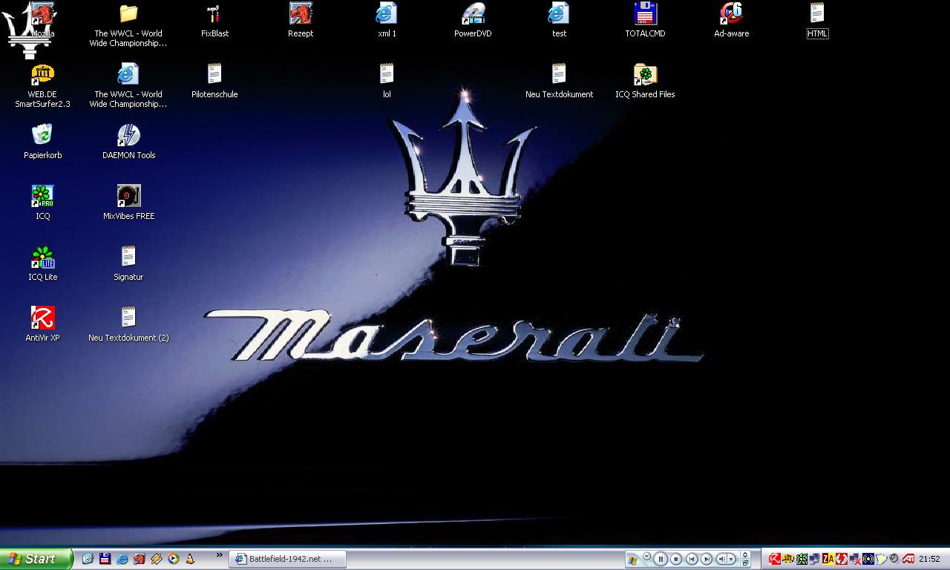
Task: Open the Papierkorb recycle bin
Action: coord(42,136)
